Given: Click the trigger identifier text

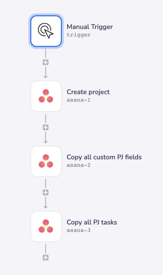Looking at the screenshot, I should (x=79, y=35).
